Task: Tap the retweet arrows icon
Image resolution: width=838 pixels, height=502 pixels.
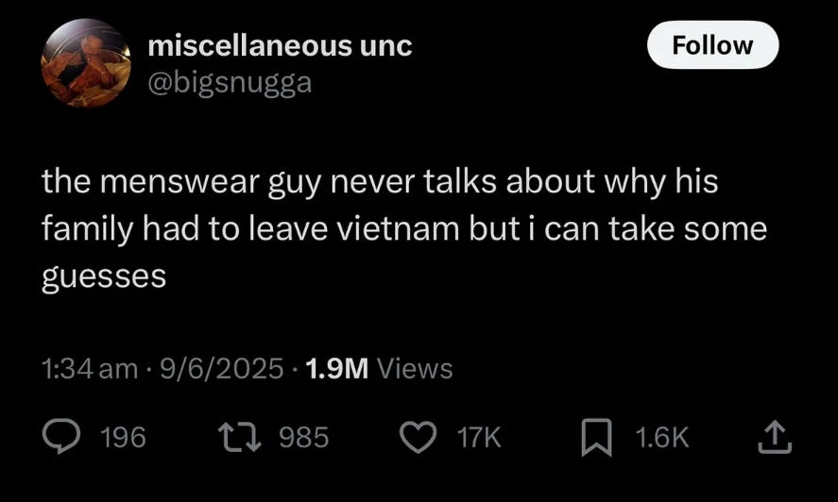Action: (241, 437)
